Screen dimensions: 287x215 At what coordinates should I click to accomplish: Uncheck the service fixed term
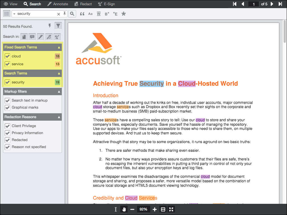click(8, 64)
